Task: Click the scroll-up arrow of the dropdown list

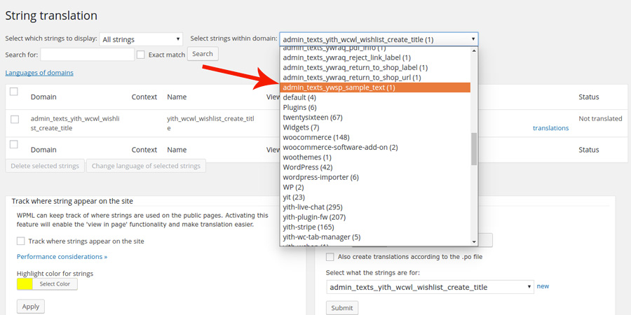Action: point(474,50)
